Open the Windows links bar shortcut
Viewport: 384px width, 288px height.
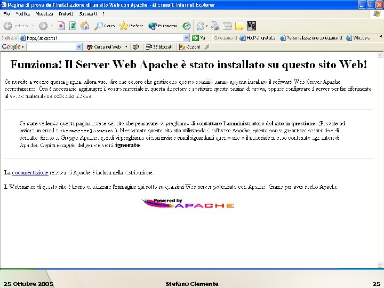point(358,38)
